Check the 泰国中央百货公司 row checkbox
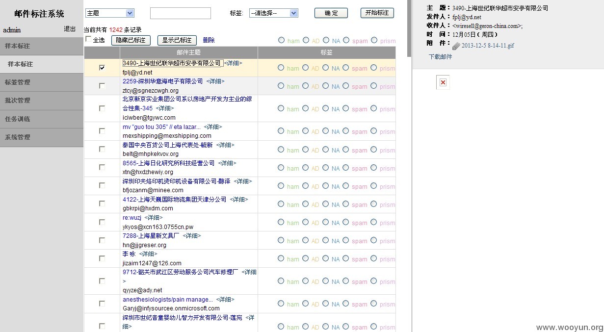This screenshot has width=604, height=332. (x=102, y=149)
